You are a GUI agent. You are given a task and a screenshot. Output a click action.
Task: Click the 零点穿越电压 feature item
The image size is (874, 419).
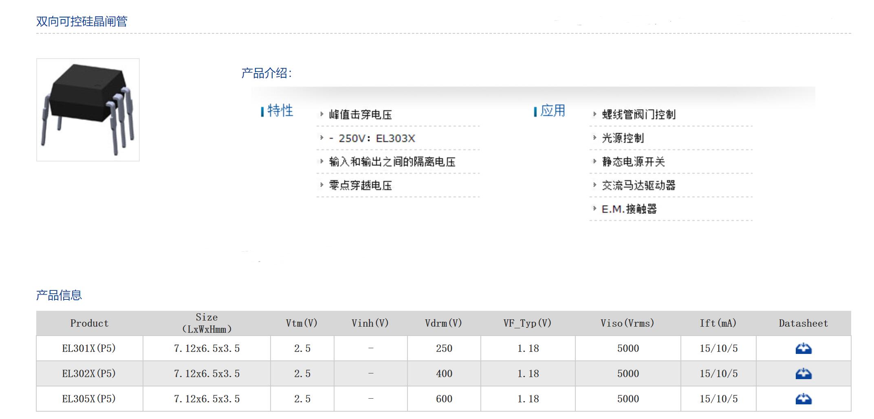[360, 185]
